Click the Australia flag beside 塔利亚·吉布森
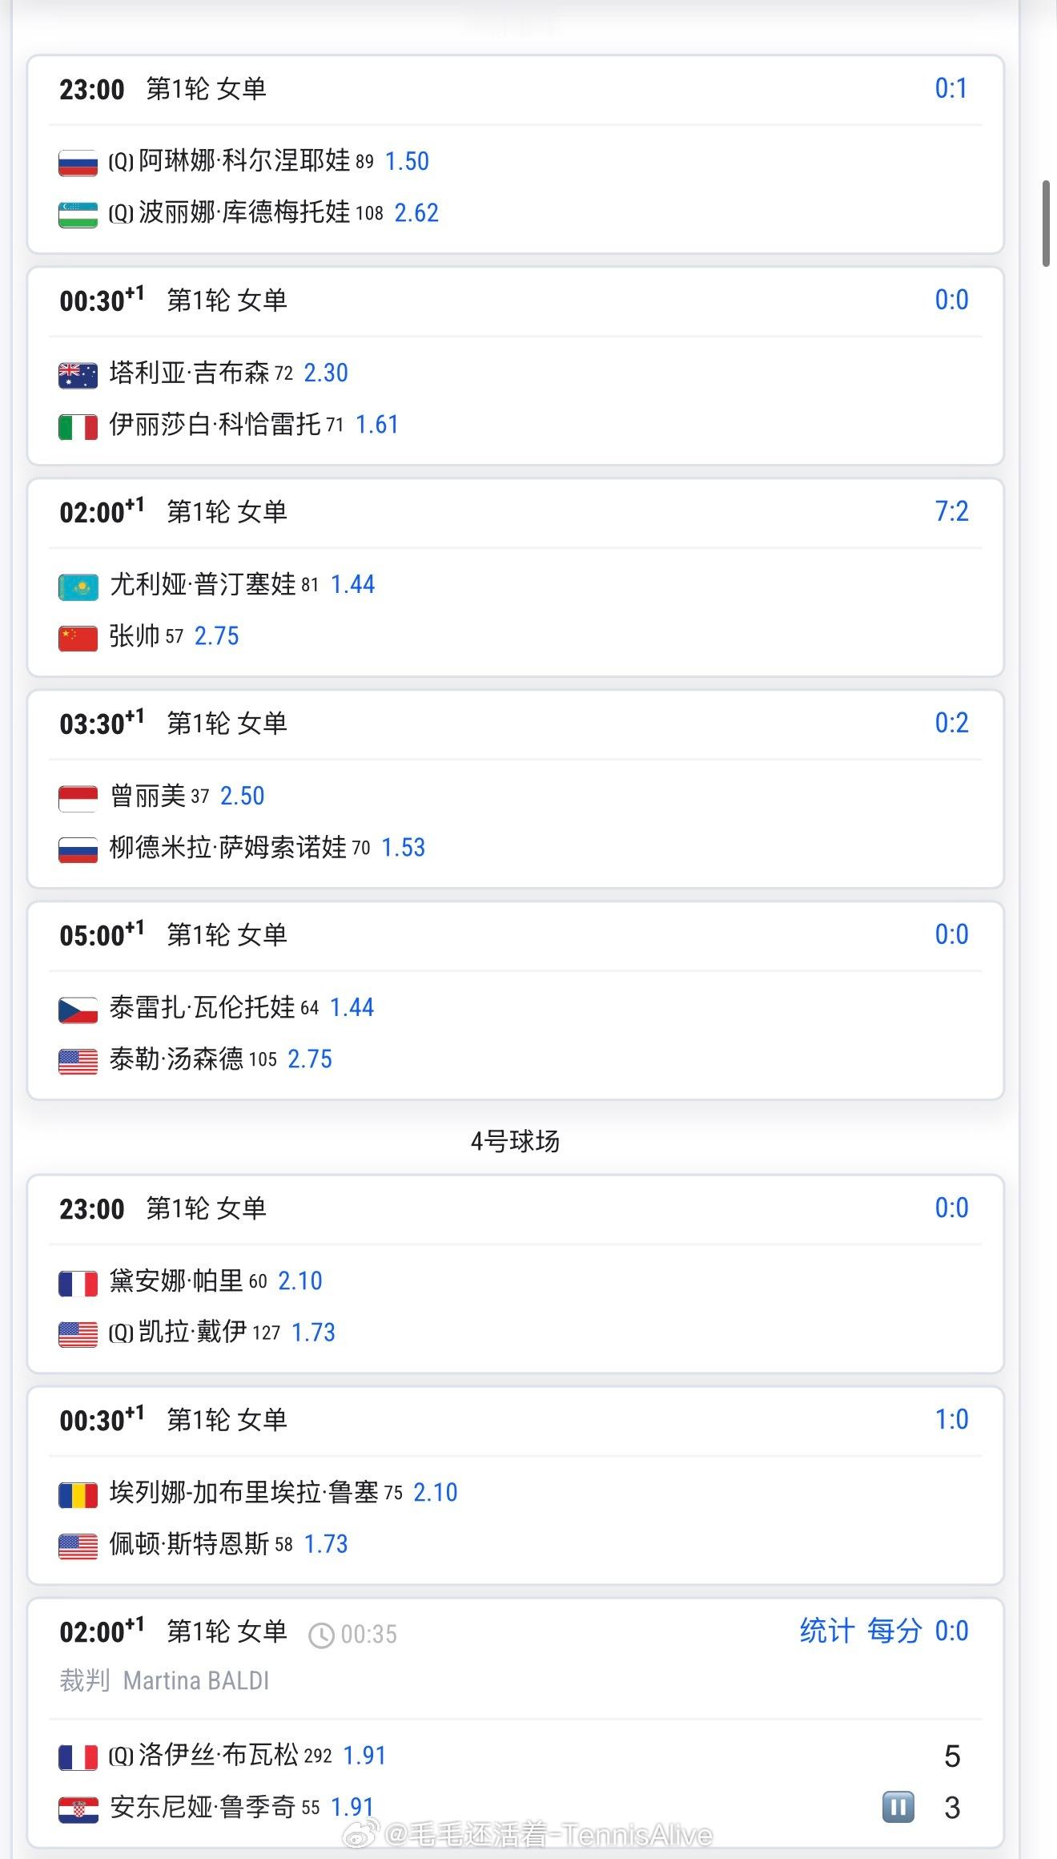This screenshot has height=1859, width=1057. (78, 375)
